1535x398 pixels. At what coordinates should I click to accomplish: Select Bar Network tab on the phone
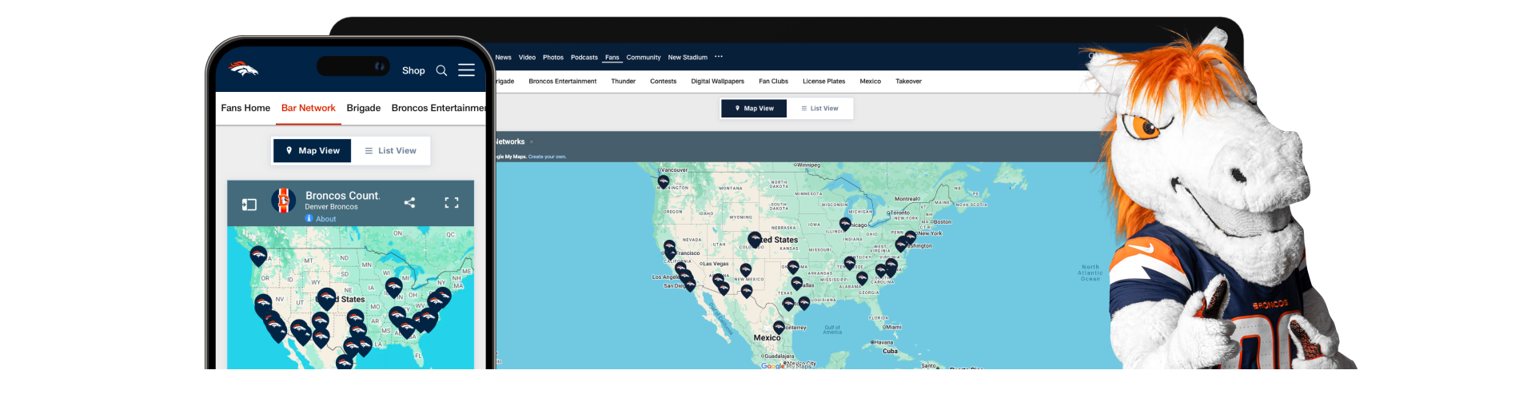coord(309,108)
